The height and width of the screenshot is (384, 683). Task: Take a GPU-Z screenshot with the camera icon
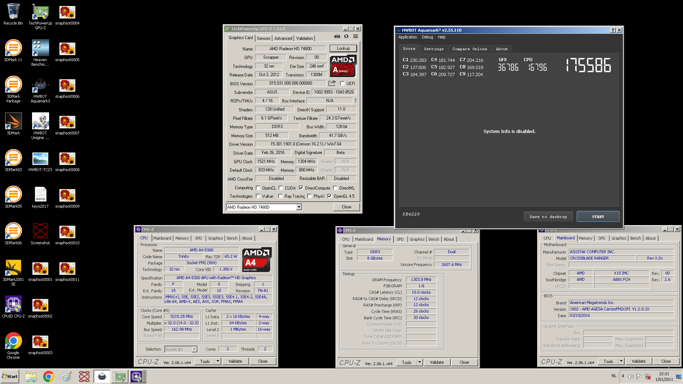337,37
